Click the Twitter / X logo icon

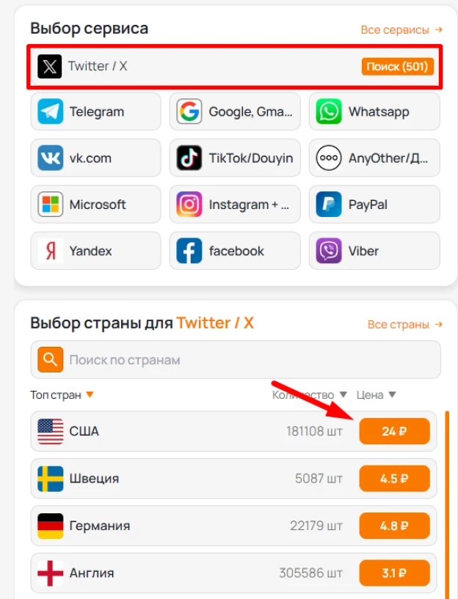50,67
